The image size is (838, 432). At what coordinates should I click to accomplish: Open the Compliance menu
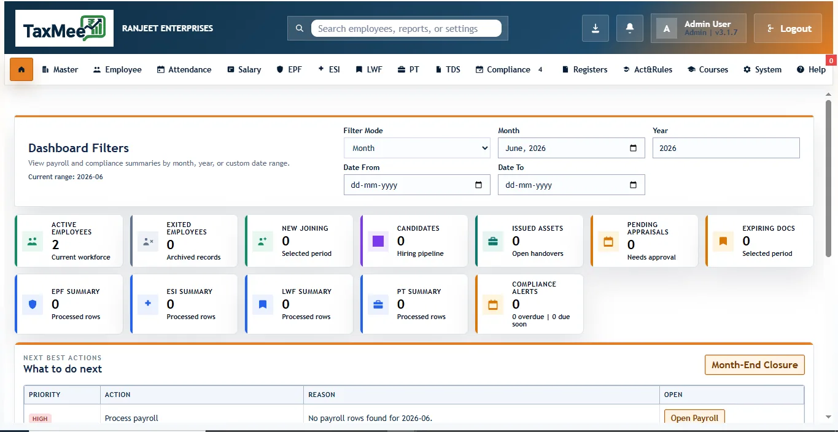[x=509, y=69]
